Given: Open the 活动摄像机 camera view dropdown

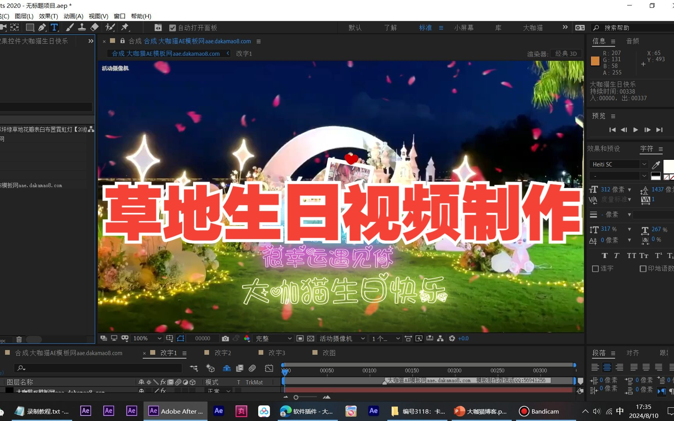Looking at the screenshot, I should click(342, 338).
